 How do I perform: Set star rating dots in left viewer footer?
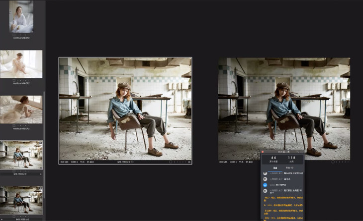pyautogui.click(x=180, y=162)
